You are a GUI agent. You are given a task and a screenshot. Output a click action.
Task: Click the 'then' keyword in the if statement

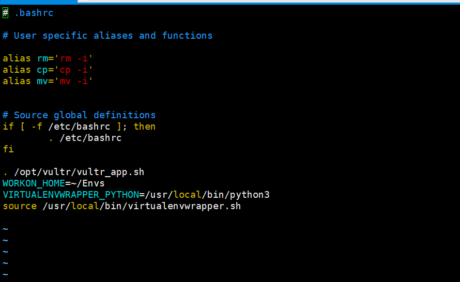[x=145, y=127]
